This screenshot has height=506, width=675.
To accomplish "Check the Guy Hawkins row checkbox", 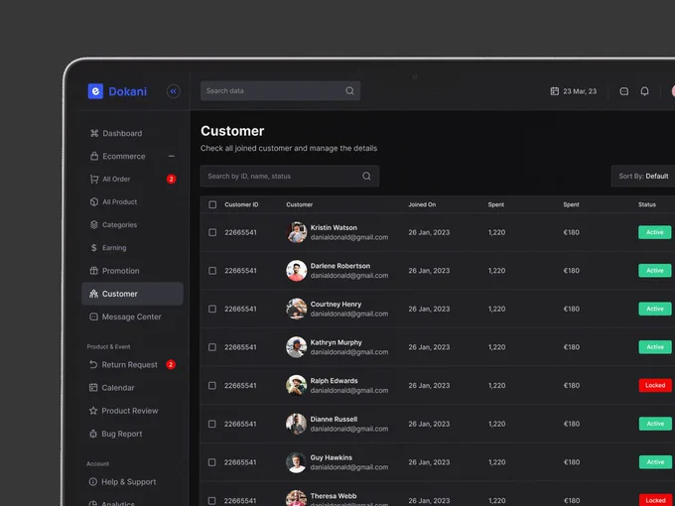I will [x=211, y=462].
